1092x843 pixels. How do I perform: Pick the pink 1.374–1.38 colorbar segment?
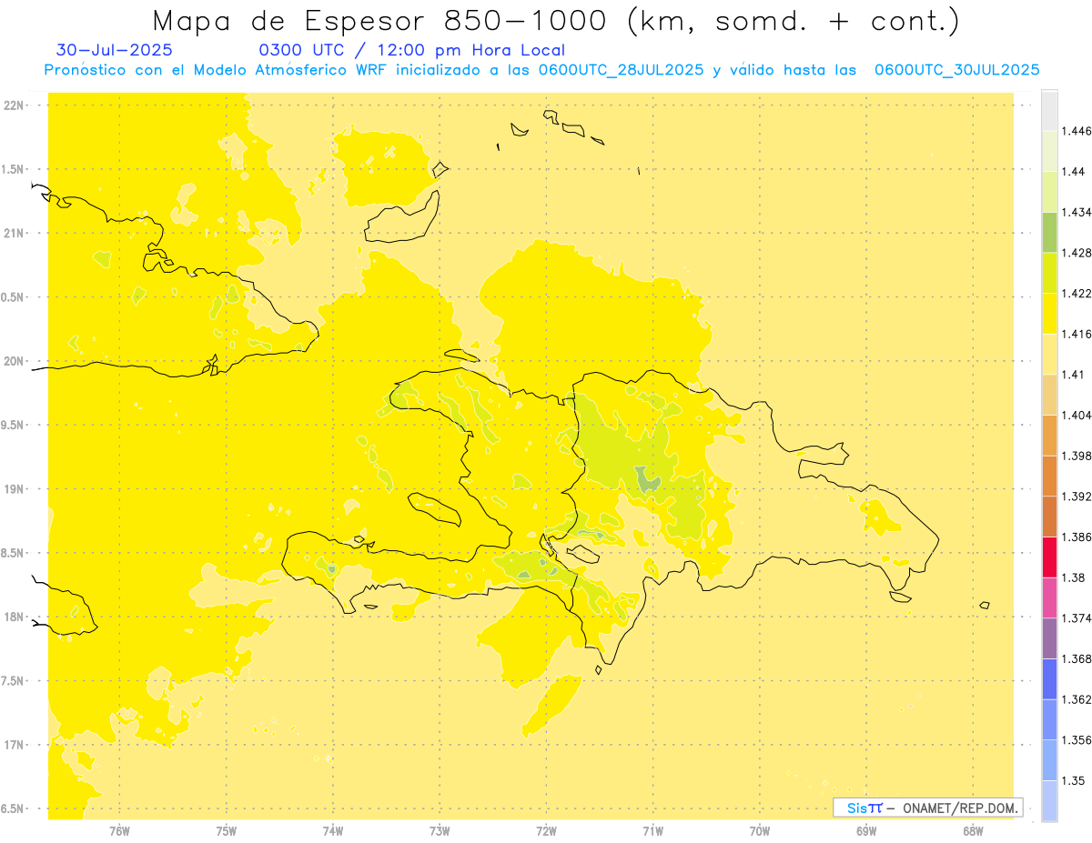point(1049,597)
